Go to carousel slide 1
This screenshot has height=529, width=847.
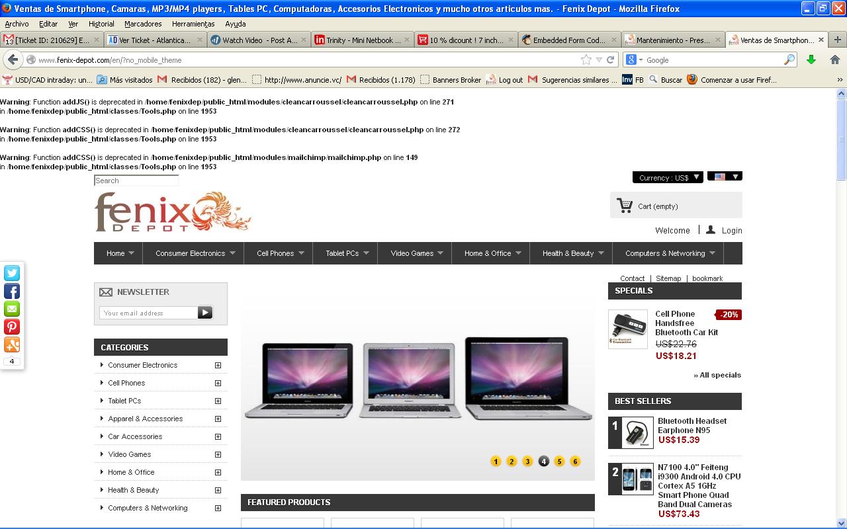coord(496,462)
